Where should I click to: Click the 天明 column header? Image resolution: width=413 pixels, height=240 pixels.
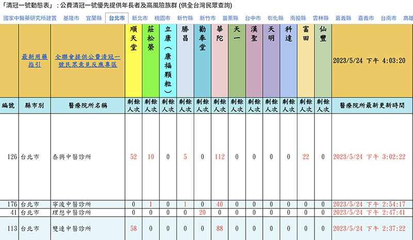point(272,60)
